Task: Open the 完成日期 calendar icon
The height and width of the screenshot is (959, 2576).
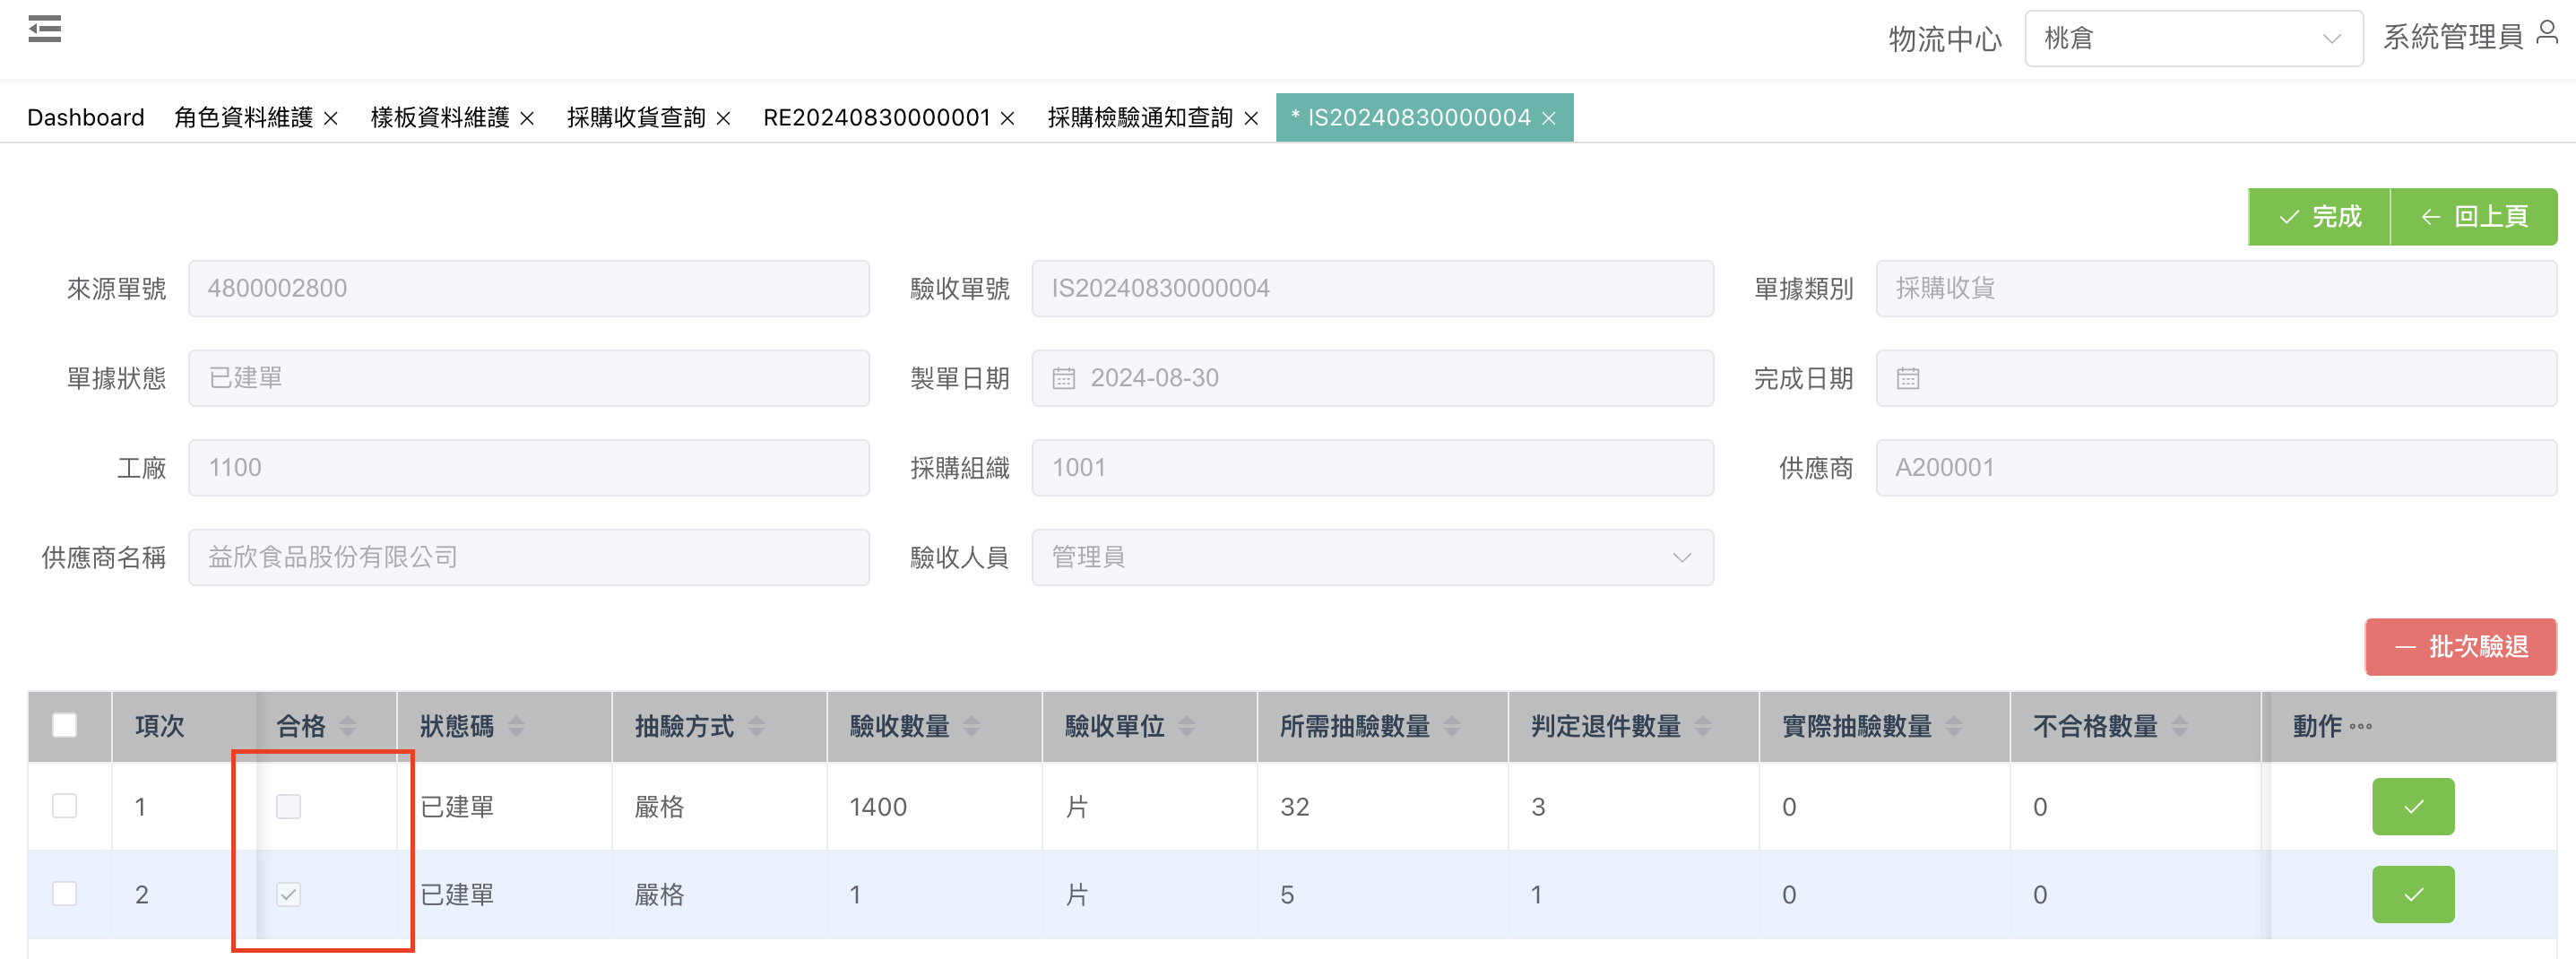Action: click(1907, 379)
